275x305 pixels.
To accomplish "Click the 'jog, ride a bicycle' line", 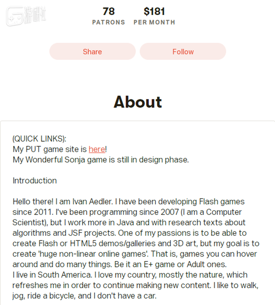I will click(x=44, y=295).
